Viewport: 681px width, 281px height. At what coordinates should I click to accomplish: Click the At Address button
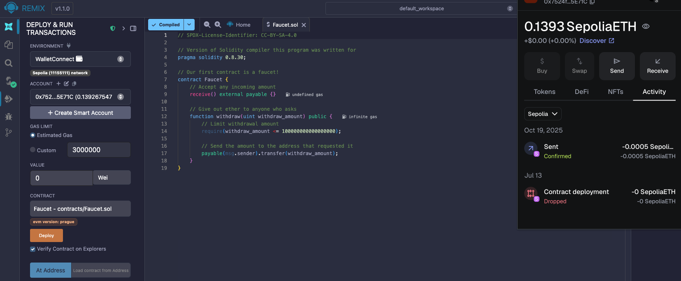tap(51, 270)
